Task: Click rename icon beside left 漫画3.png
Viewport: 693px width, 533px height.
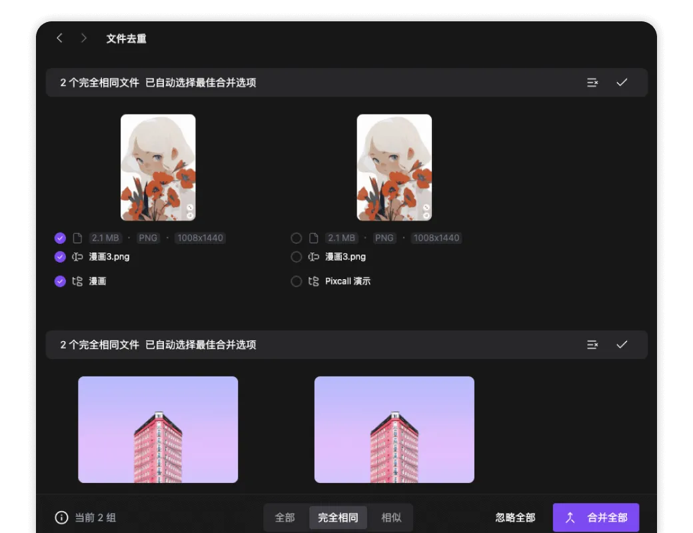Action: click(77, 257)
